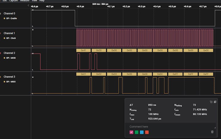Set measurement color to red-orange

[x=147, y=132]
